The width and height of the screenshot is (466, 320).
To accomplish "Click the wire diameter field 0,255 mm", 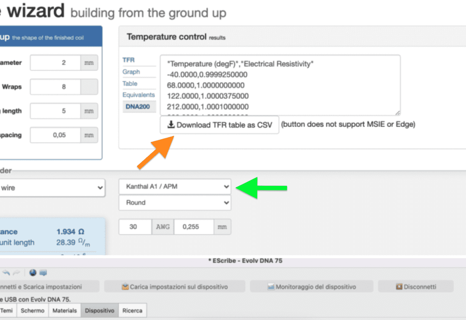I will [x=194, y=227].
